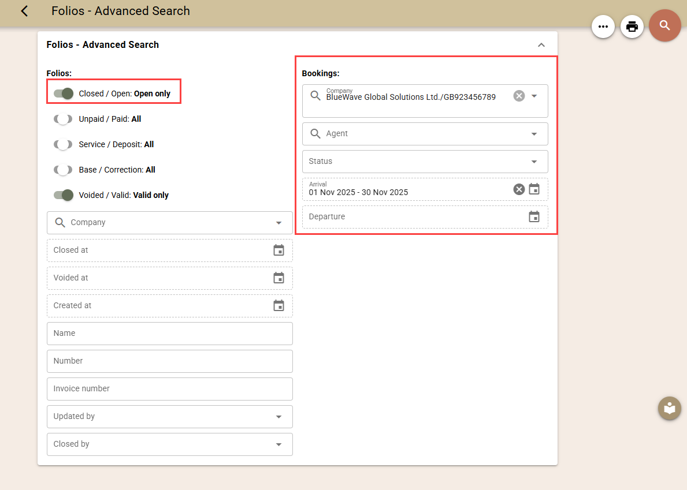Clear the Arrival date range
The height and width of the screenshot is (490, 687).
point(519,189)
